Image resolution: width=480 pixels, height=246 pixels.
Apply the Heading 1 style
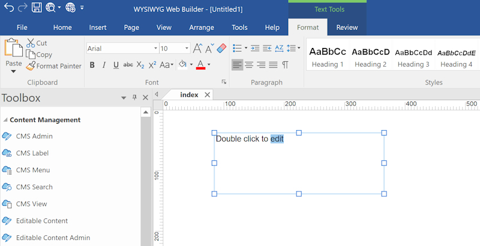328,57
